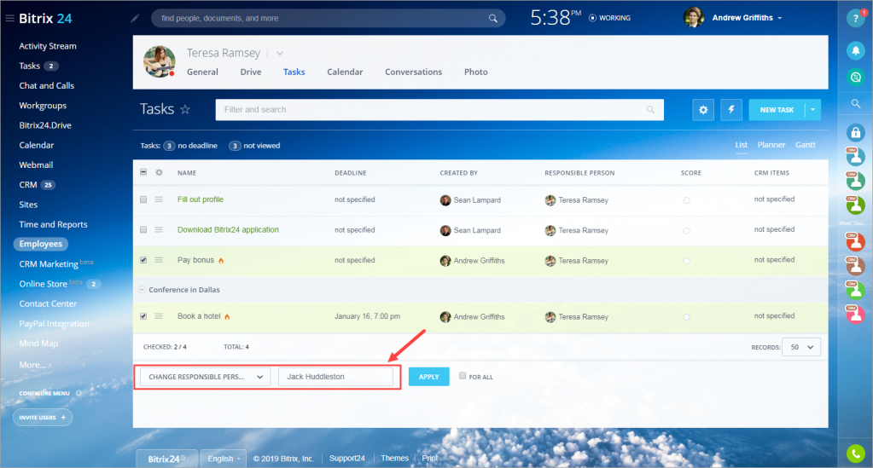Open the New Task dropdown arrow
The width and height of the screenshot is (873, 468).
pyautogui.click(x=813, y=110)
